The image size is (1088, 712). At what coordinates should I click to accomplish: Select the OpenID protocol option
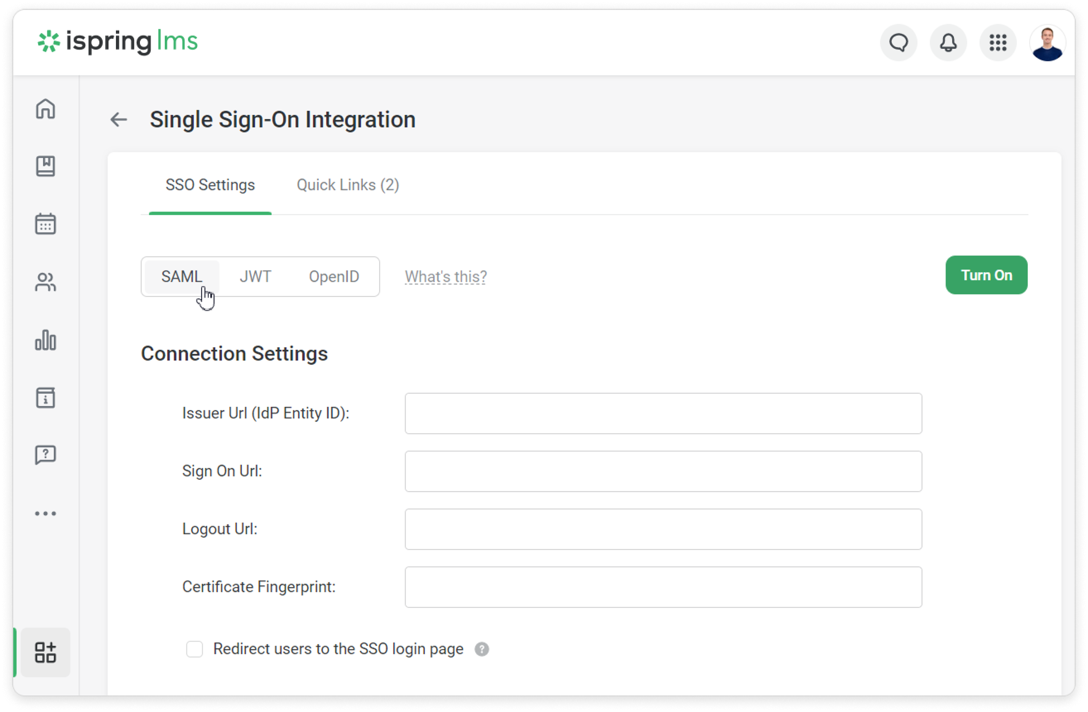pyautogui.click(x=334, y=277)
